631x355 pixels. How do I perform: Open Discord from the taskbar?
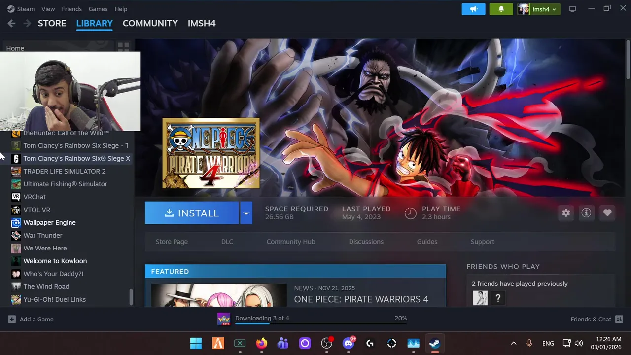click(349, 343)
